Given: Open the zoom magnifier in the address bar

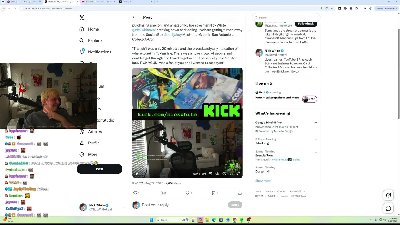Looking at the screenshot, I should 322,8.
